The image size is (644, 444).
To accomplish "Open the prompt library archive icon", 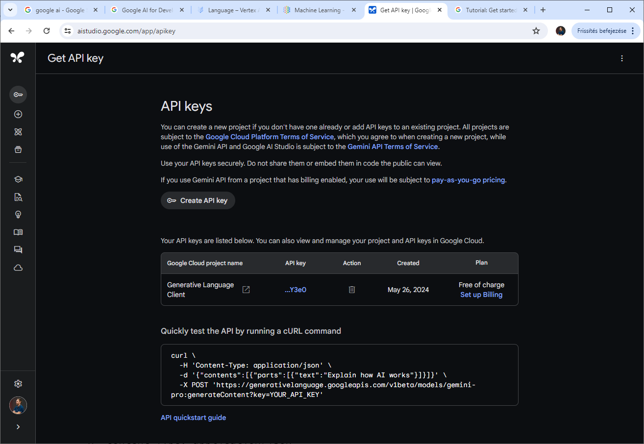I will 18,149.
